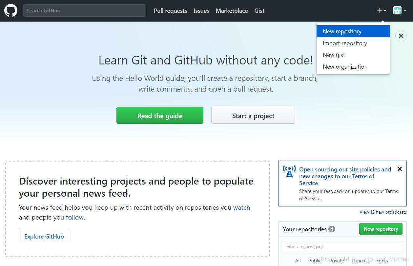Image resolution: width=413 pixels, height=266 pixels.
Task: Focus the Search GitHub field
Action: pyautogui.click(x=85, y=10)
